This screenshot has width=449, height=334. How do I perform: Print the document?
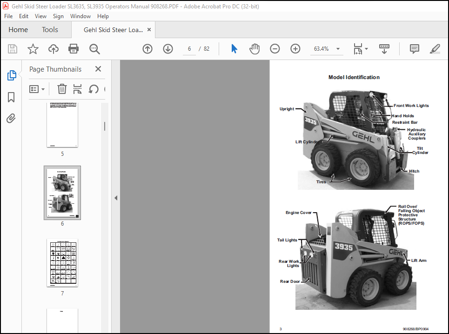point(74,49)
